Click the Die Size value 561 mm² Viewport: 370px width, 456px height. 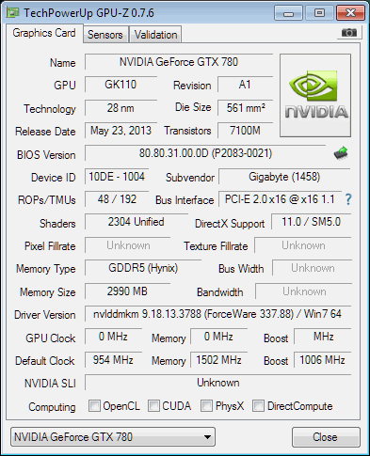(245, 108)
